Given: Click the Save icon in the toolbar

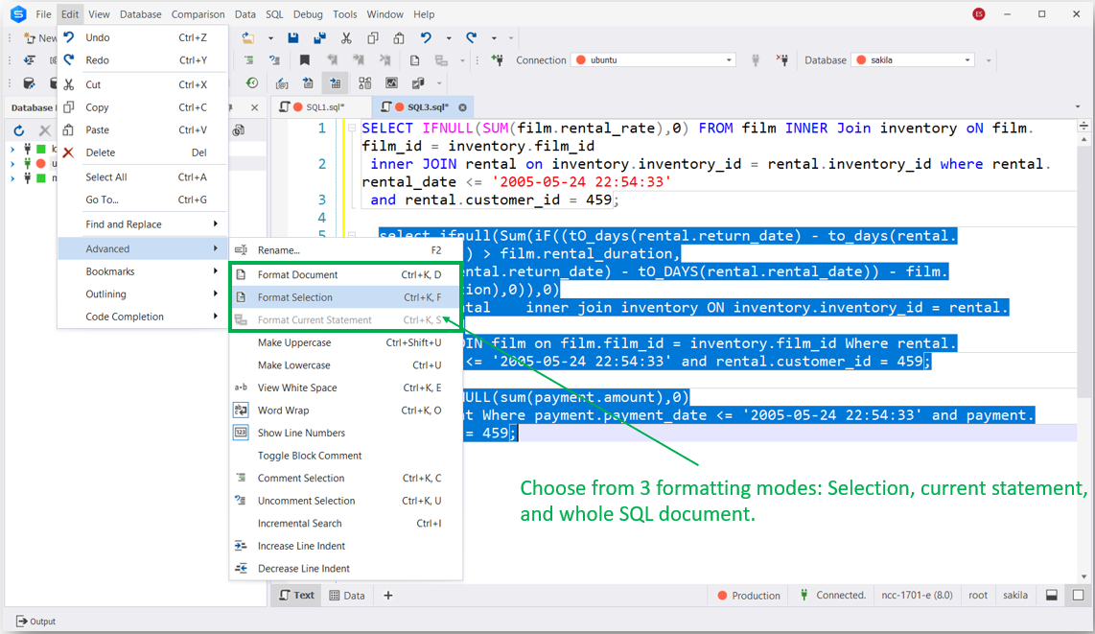Looking at the screenshot, I should (293, 38).
